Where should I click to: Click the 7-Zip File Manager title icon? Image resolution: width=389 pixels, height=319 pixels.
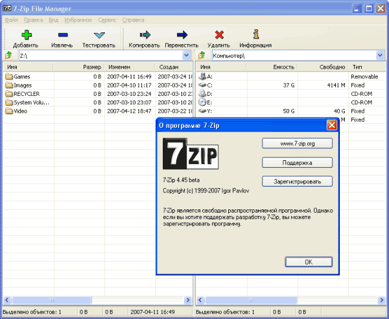[x=6, y=8]
